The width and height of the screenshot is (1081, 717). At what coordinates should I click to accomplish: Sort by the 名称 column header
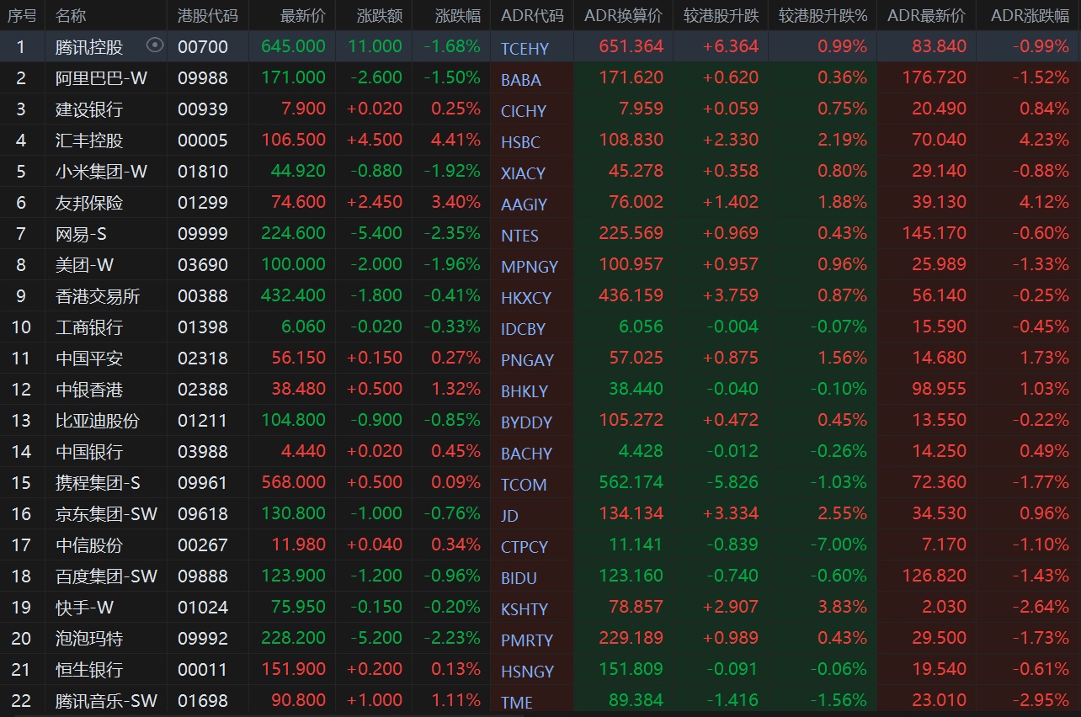point(71,15)
